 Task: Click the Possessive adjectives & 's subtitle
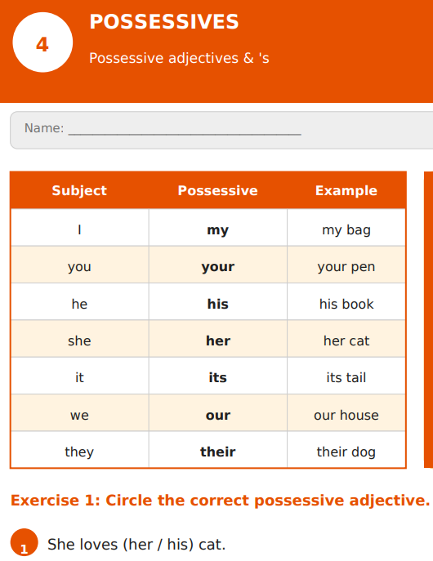179,58
